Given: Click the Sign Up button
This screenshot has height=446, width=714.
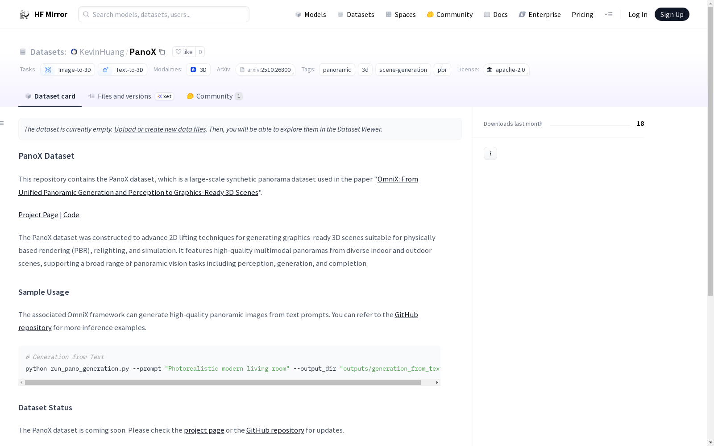Looking at the screenshot, I should pyautogui.click(x=672, y=14).
